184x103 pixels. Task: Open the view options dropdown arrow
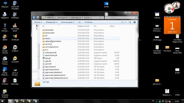[125, 22]
